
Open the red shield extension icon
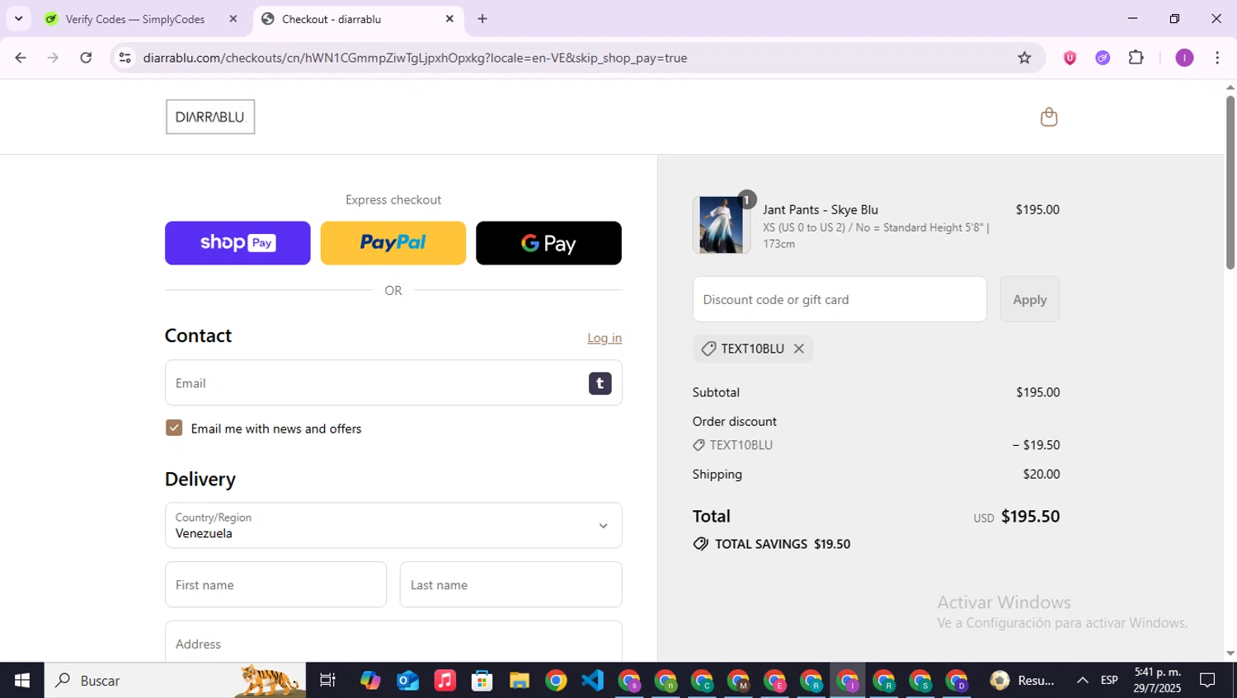(x=1070, y=58)
